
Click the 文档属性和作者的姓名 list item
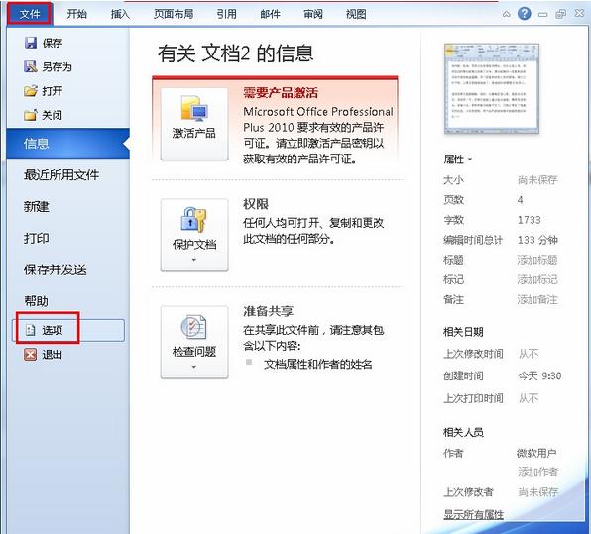[318, 365]
